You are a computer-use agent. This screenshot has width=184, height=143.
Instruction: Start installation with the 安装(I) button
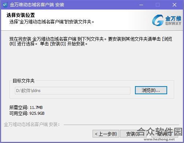133,134
